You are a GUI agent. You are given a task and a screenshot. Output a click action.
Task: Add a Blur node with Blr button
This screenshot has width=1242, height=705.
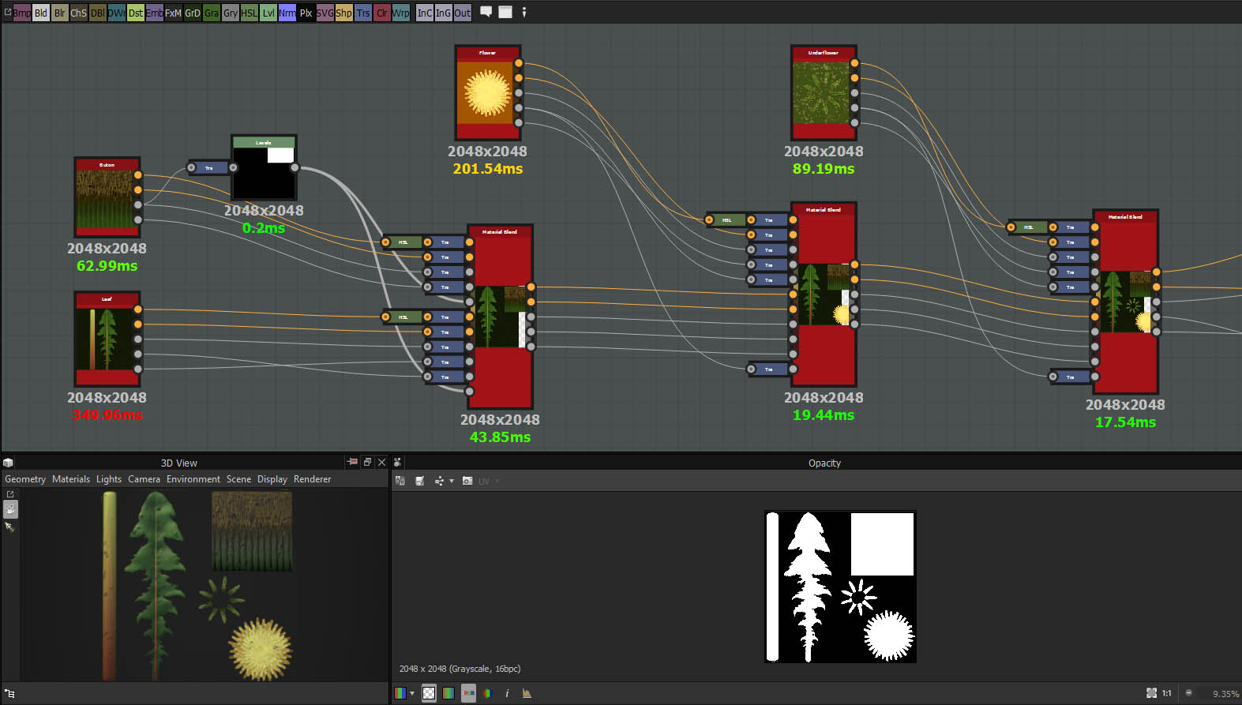coord(60,13)
